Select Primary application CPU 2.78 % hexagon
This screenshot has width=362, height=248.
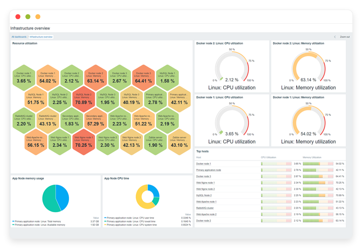(x=155, y=99)
